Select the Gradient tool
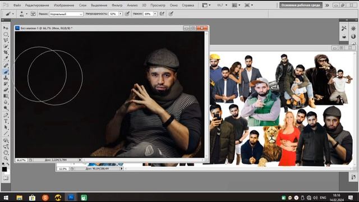The height and width of the screenshot is (202, 359). (x=6, y=96)
